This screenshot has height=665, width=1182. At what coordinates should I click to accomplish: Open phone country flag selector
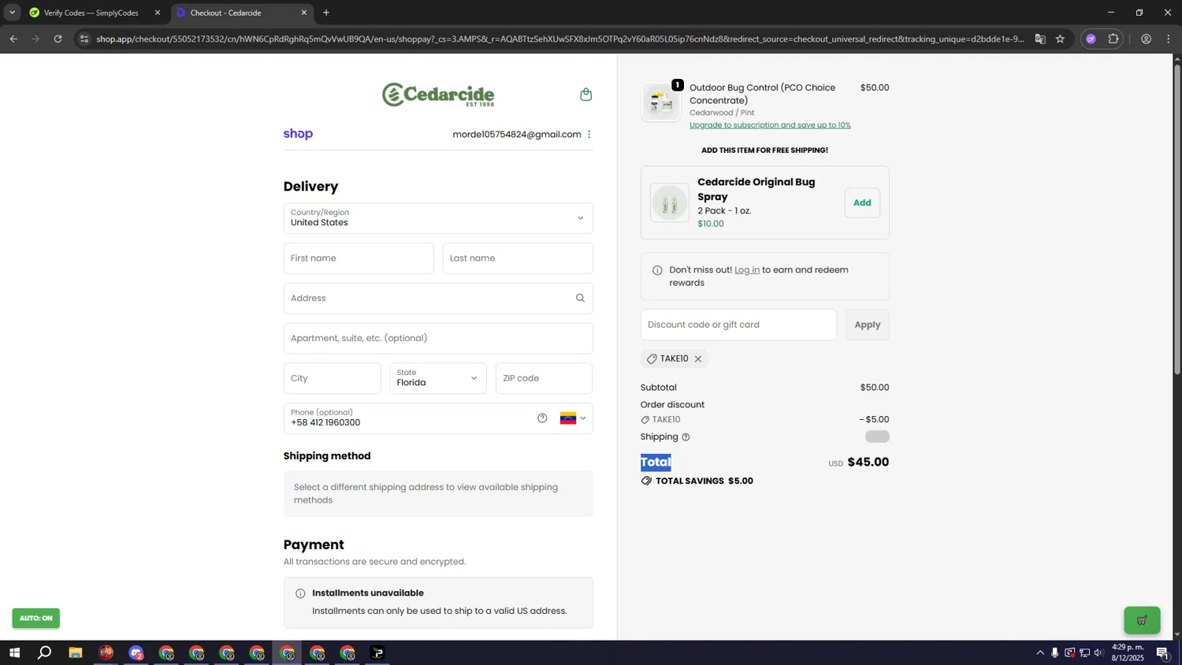[573, 418]
